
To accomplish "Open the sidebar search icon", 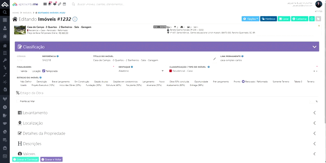I will coord(5,12).
